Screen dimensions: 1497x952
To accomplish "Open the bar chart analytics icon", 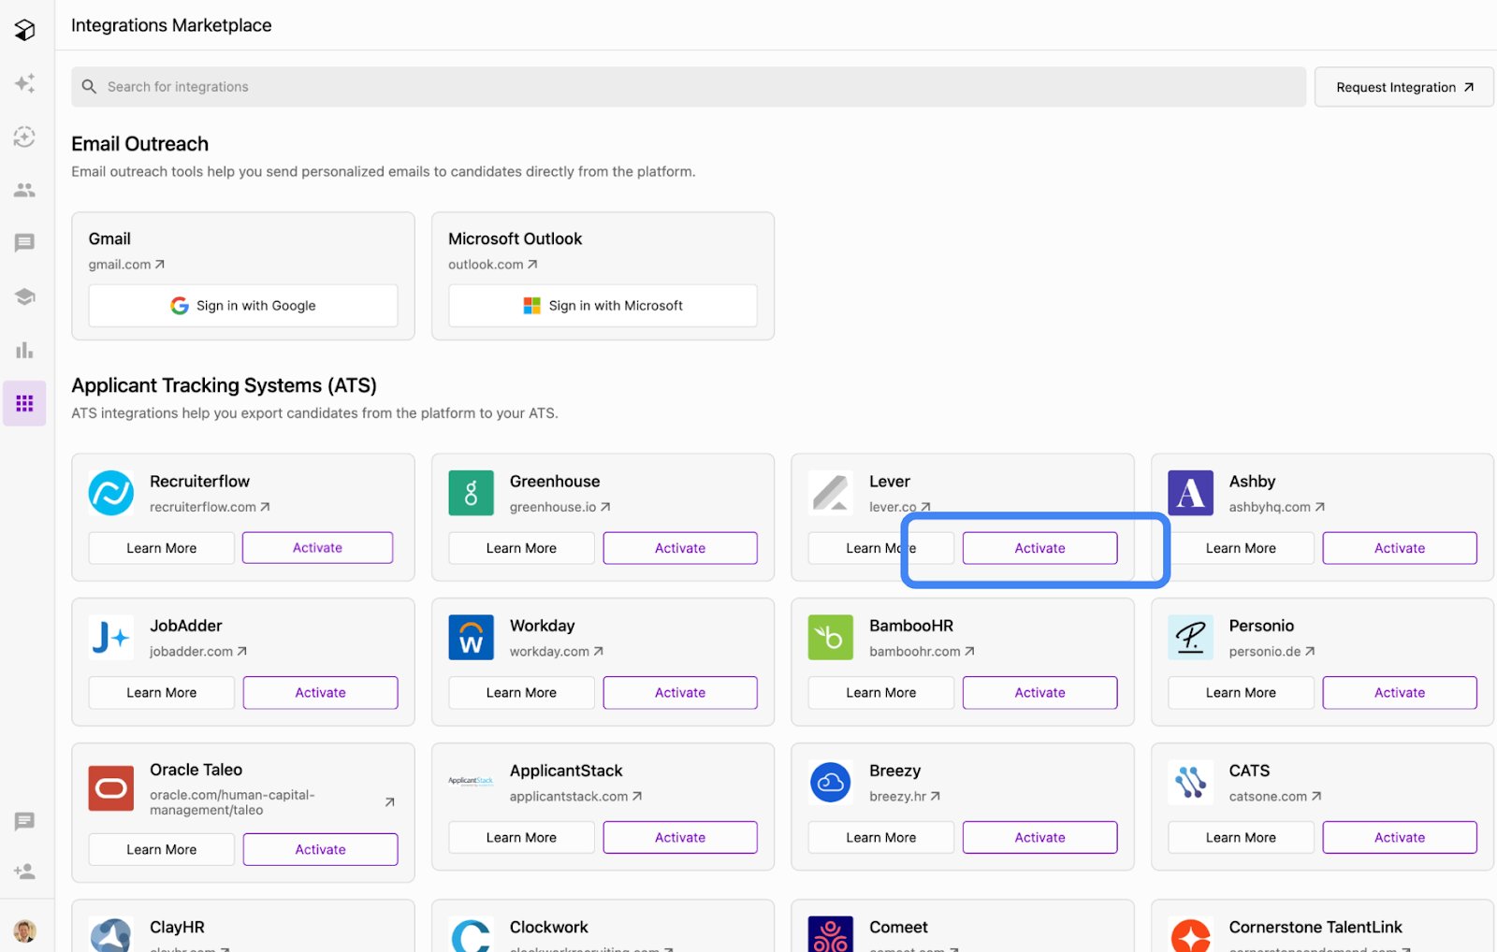I will (x=25, y=350).
